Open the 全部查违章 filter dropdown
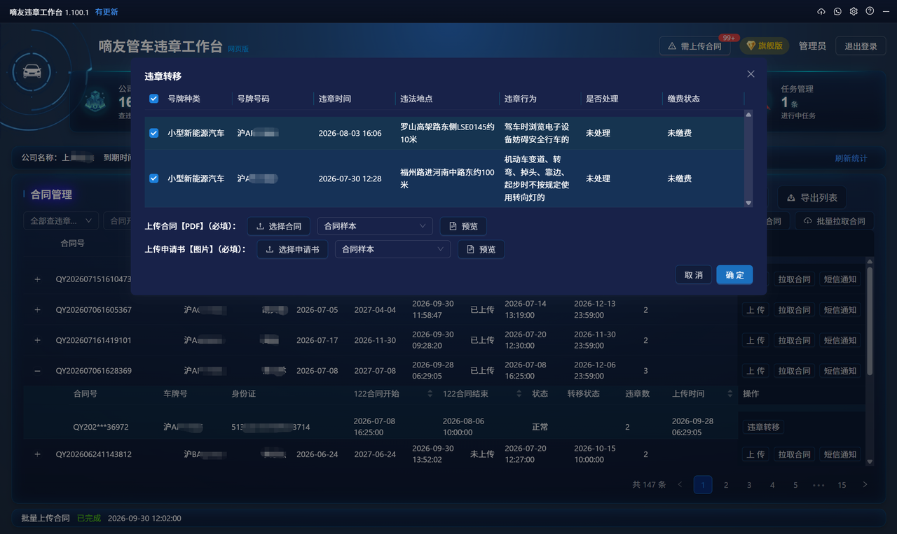The width and height of the screenshot is (897, 534). tap(60, 221)
